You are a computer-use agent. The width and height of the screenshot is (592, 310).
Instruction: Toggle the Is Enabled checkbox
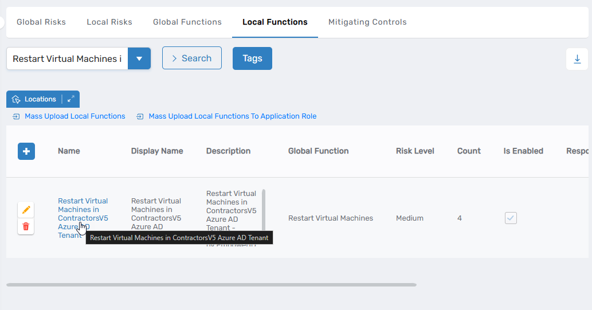(511, 218)
